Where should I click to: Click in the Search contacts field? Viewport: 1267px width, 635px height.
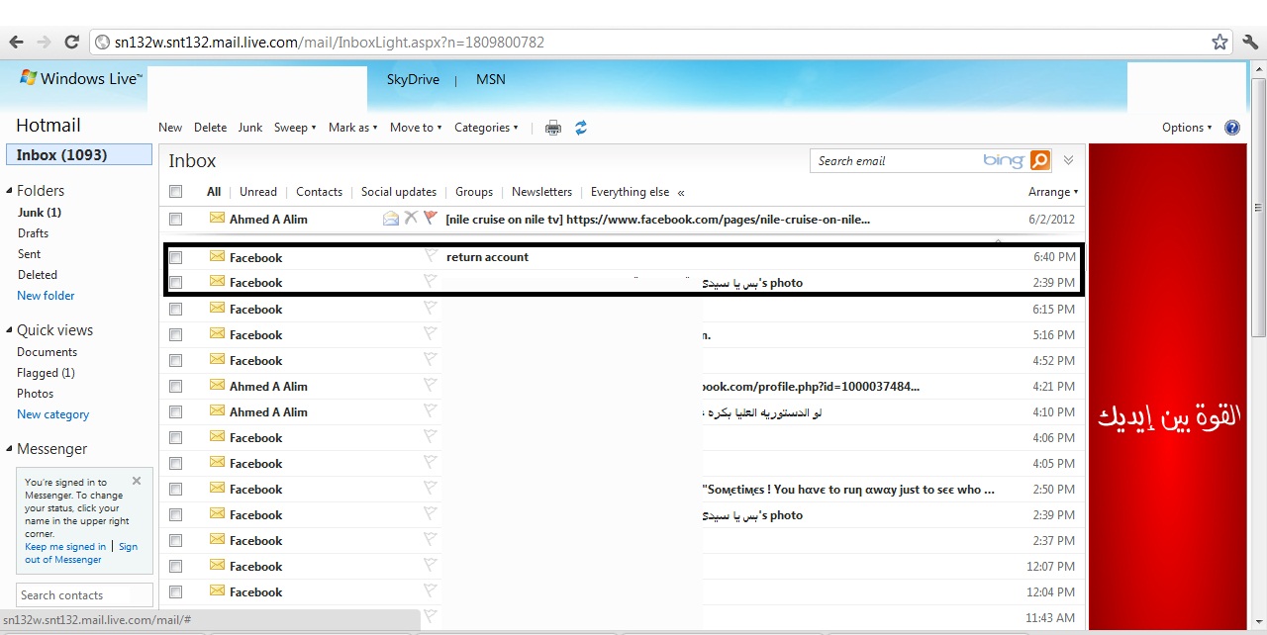pos(85,594)
